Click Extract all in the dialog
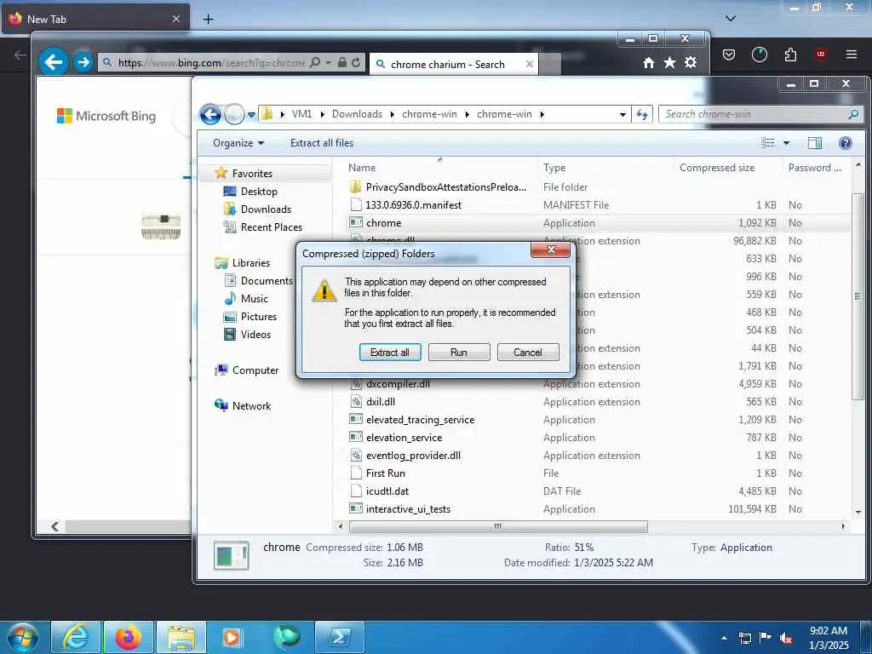Viewport: 872px width, 654px height. tap(390, 352)
